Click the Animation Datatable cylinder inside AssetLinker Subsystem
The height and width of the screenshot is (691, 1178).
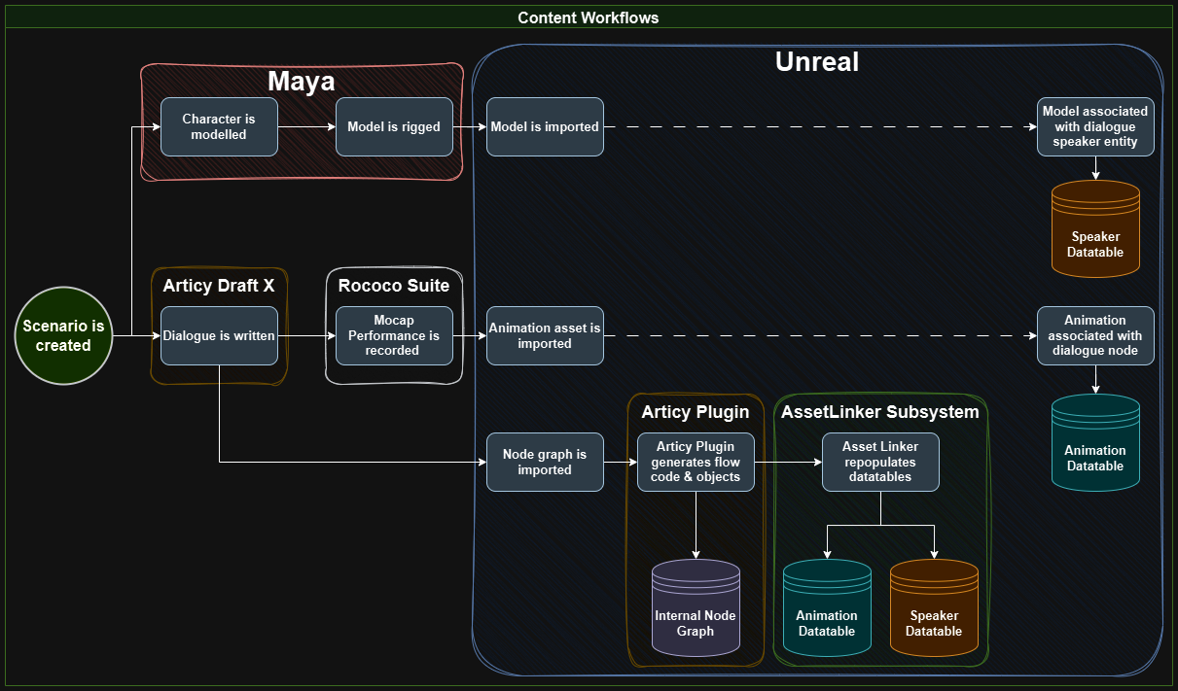coord(827,605)
